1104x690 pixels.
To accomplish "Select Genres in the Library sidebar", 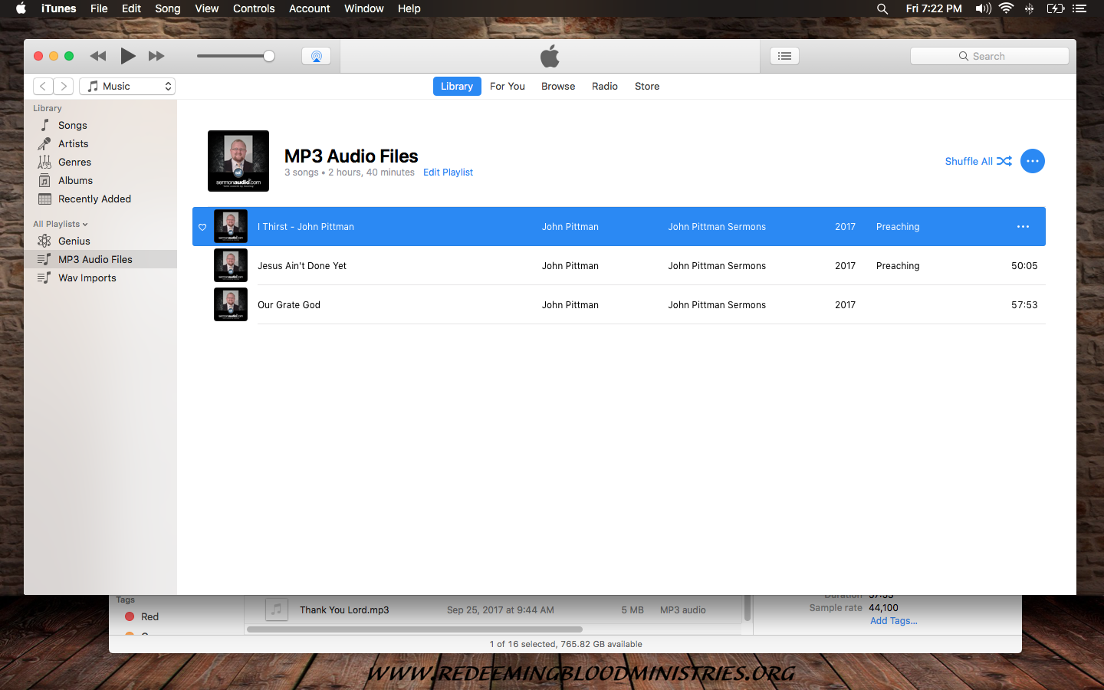I will click(100, 163).
